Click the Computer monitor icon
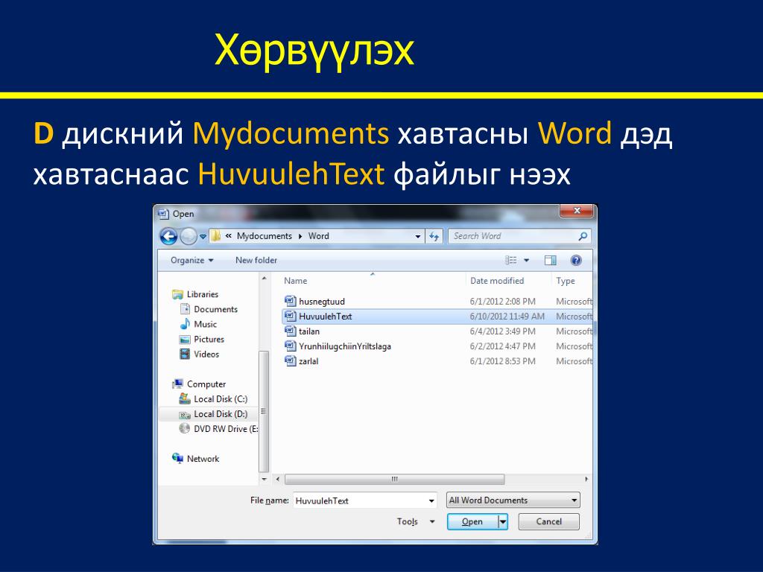 177,384
